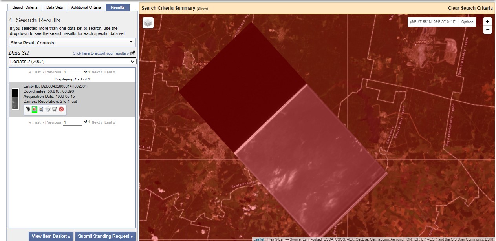Switch to the Search Criteria tab

point(25,7)
